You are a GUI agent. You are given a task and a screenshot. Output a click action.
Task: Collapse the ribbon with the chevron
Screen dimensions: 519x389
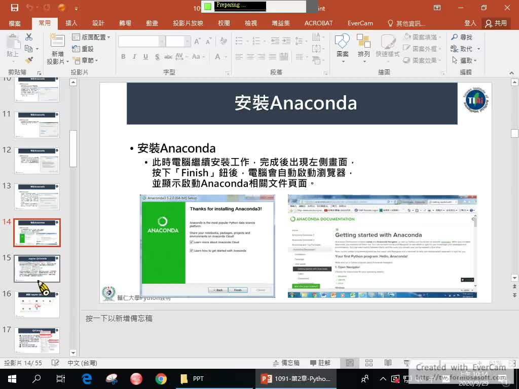point(511,73)
